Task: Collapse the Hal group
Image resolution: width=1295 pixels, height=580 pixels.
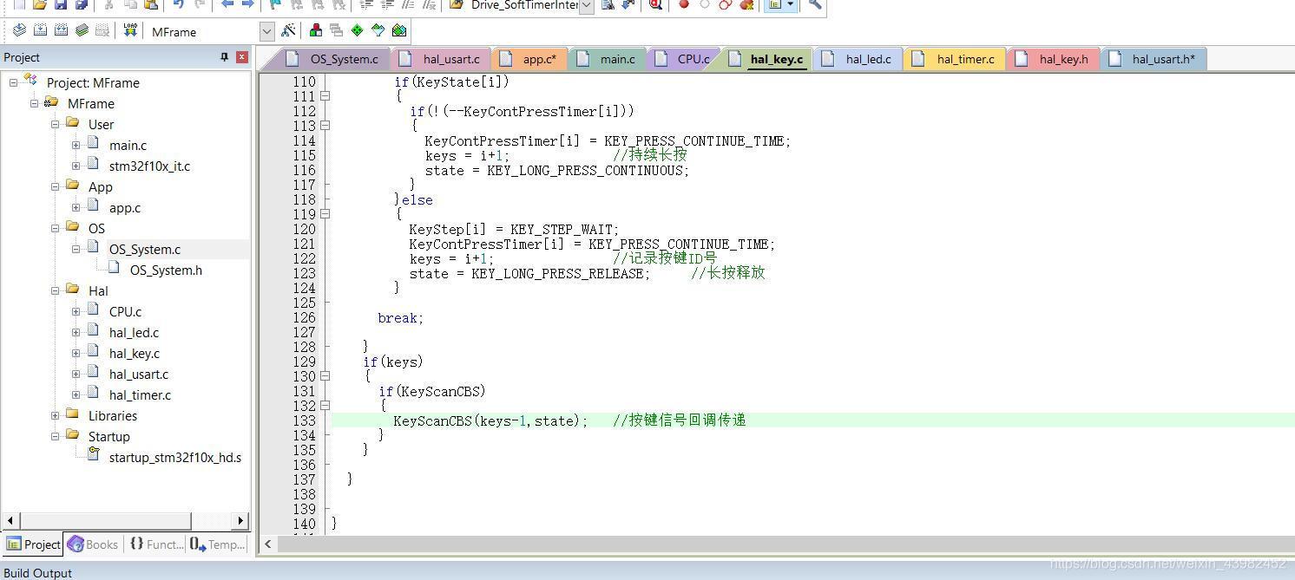Action: click(x=55, y=290)
